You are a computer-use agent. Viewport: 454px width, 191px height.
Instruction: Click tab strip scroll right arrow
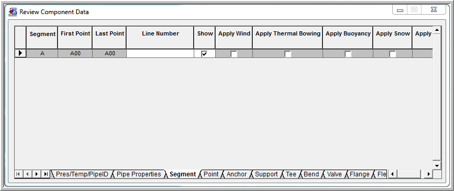pos(429,174)
